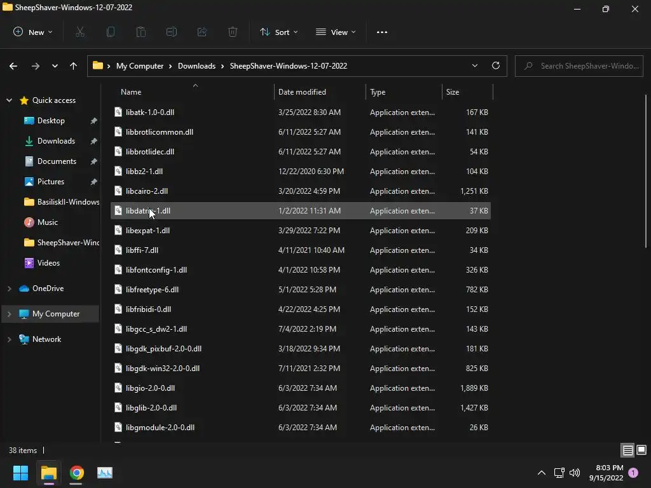Select the libgmodule-2.0-0.dll file
Viewport: 651px width, 488px height.
[301, 428]
